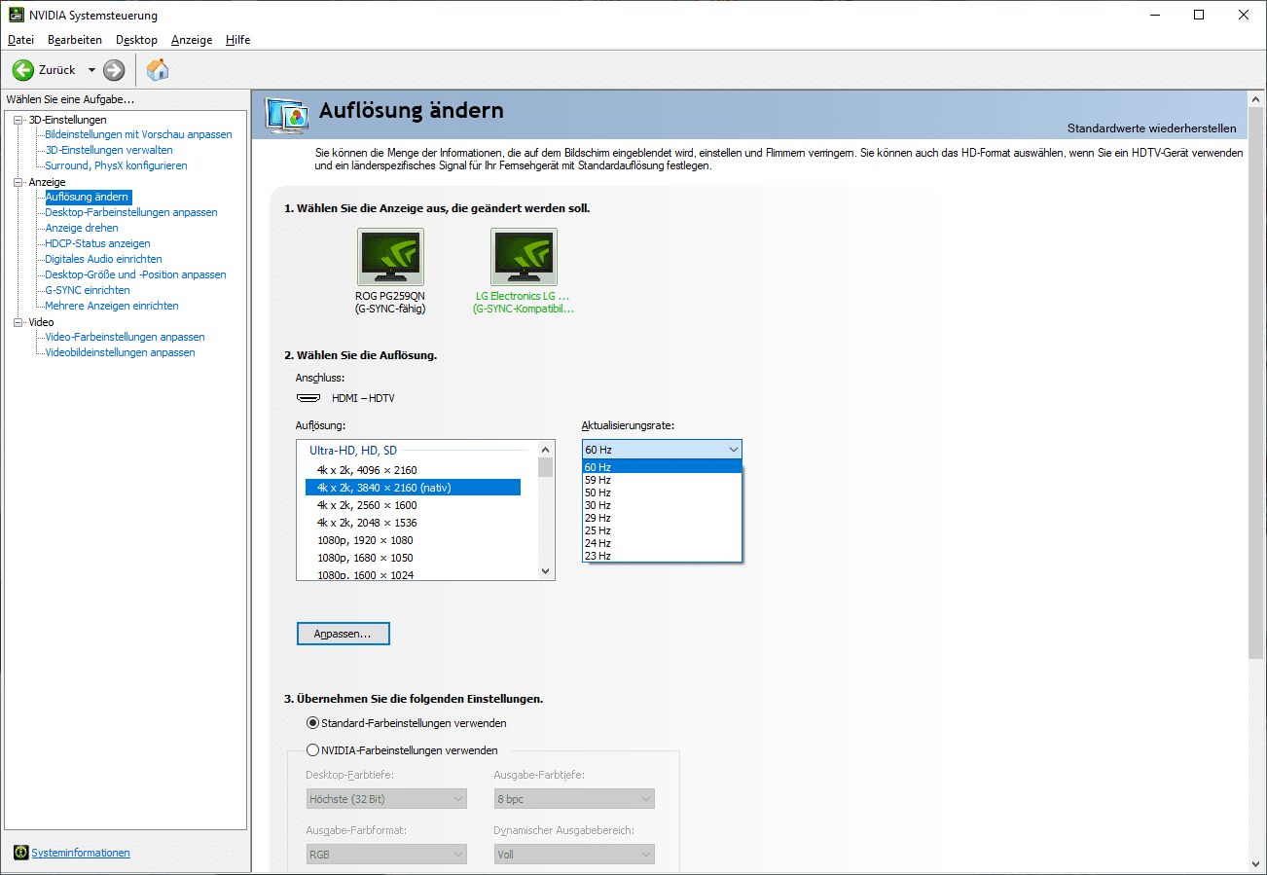The width and height of the screenshot is (1267, 875).
Task: Choose 25 Hz in the refresh rate list
Action: point(662,530)
